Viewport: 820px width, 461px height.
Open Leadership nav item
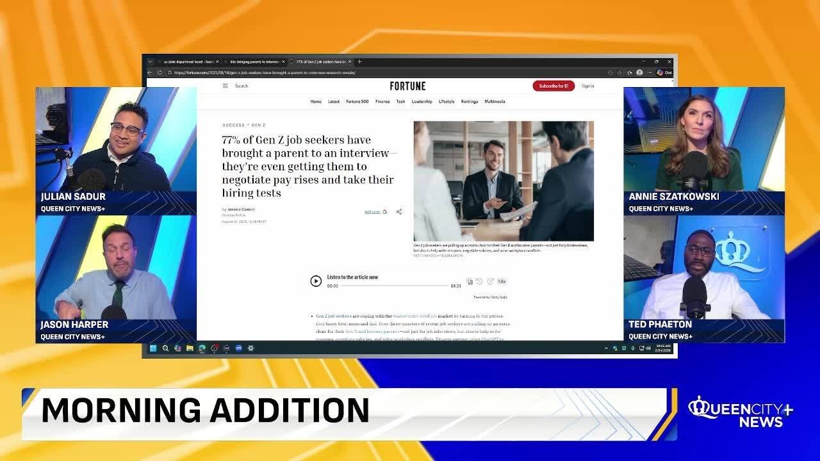[422, 102]
